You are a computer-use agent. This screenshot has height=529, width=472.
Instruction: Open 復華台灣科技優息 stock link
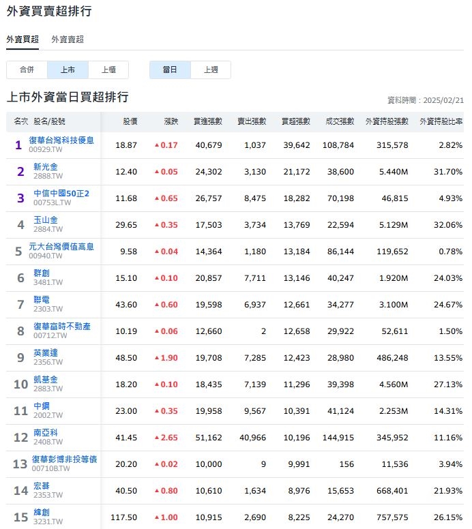61,140
